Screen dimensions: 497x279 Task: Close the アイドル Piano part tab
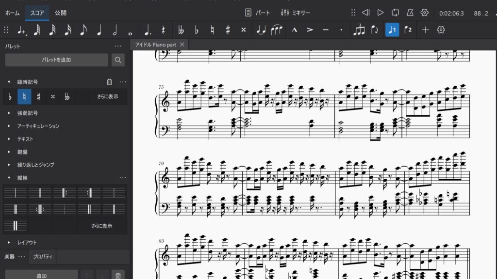[182, 45]
